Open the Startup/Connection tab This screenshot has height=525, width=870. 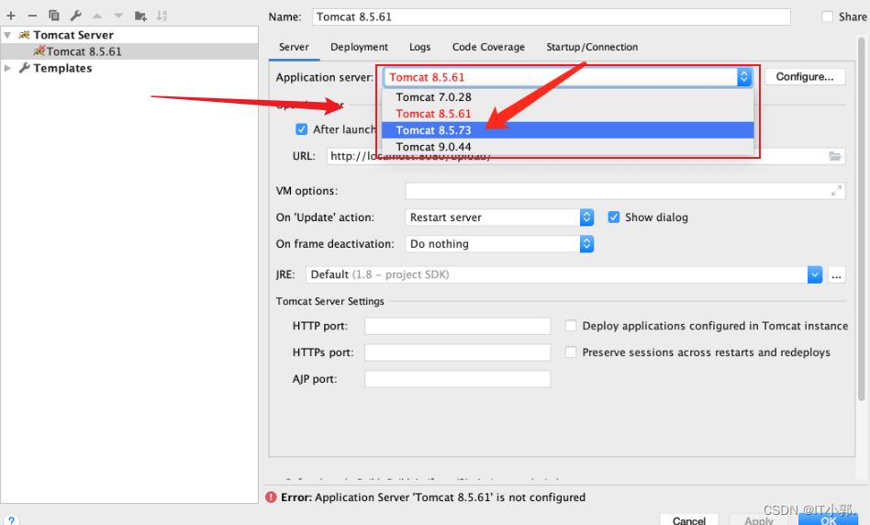592,47
